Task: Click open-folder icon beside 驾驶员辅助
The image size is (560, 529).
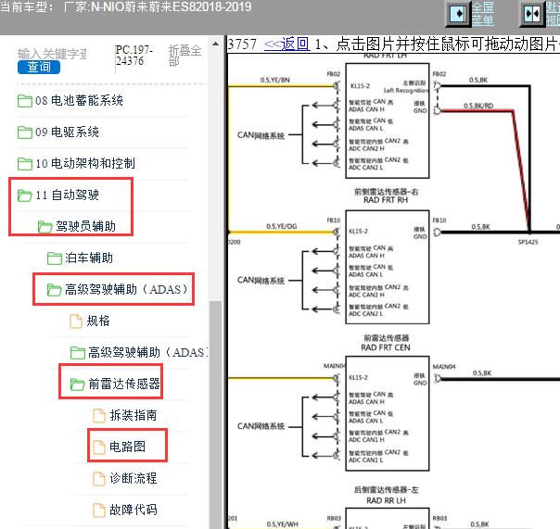Action: pos(45,227)
